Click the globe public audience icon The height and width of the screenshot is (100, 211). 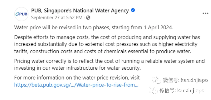(88, 18)
